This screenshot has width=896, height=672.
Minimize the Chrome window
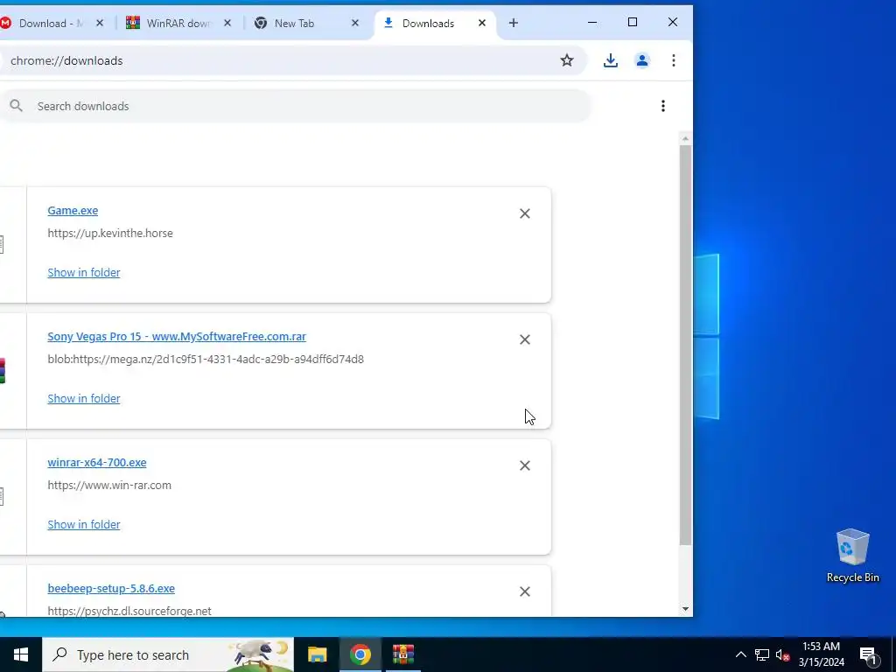pos(592,22)
